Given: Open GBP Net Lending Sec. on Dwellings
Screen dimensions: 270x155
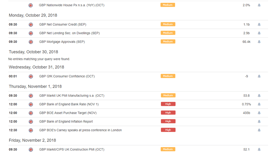Looking at the screenshot, I should [x=69, y=33].
